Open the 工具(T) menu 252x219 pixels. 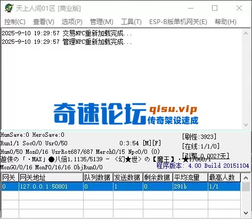pos(131,22)
